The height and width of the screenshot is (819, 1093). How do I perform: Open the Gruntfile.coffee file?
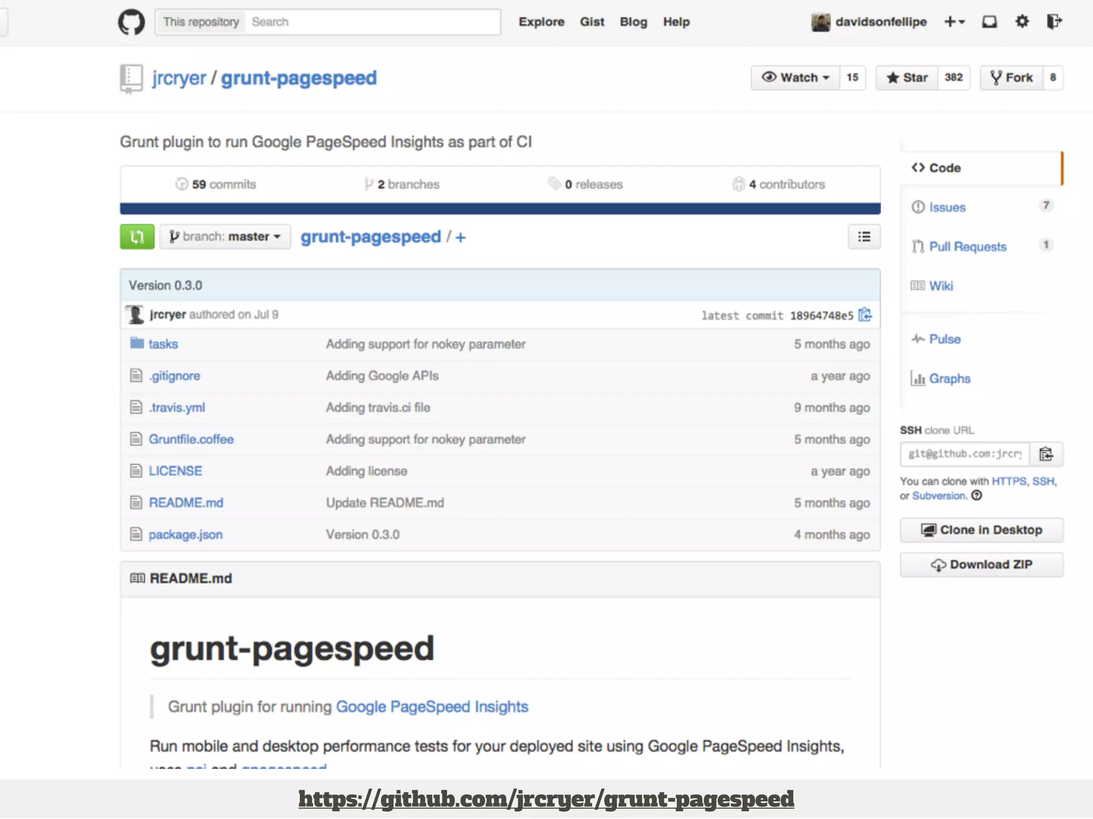tap(191, 439)
